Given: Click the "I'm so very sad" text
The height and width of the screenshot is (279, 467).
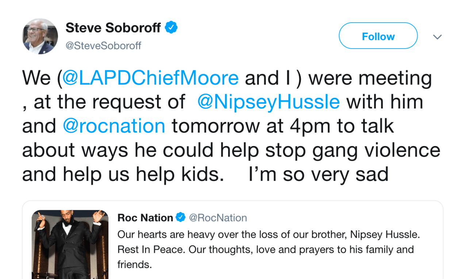Looking at the screenshot, I should click(x=318, y=174).
